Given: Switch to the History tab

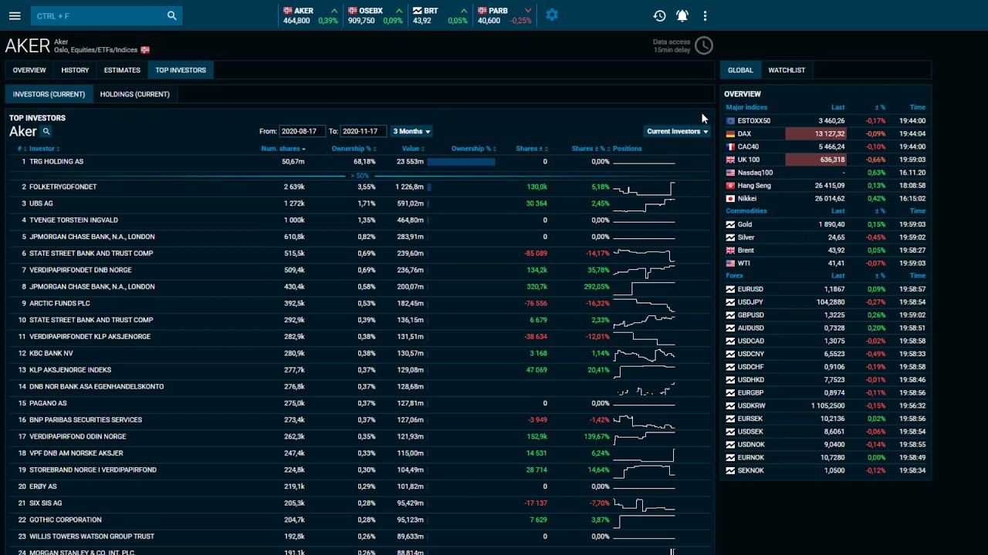Looking at the screenshot, I should (x=75, y=70).
